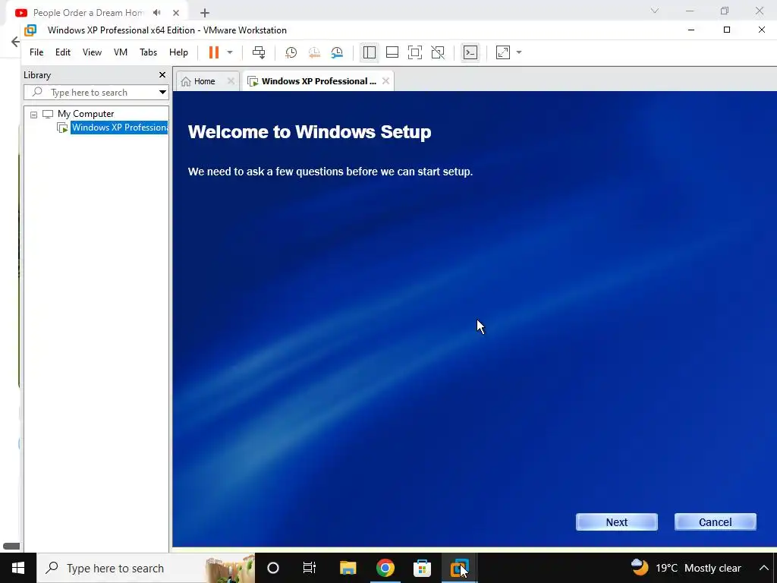This screenshot has width=777, height=583.
Task: Switch to Unity mode
Action: (x=438, y=52)
